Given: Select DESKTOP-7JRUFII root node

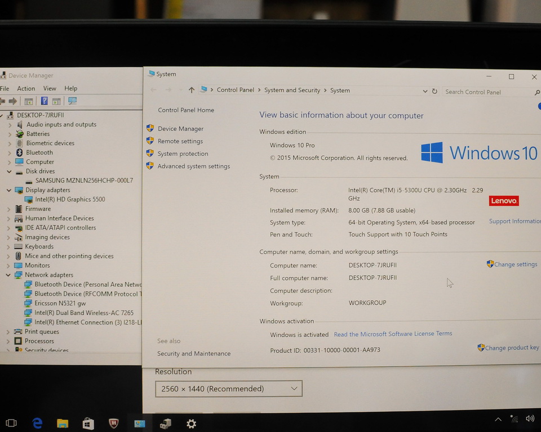Looking at the screenshot, I should click(41, 115).
